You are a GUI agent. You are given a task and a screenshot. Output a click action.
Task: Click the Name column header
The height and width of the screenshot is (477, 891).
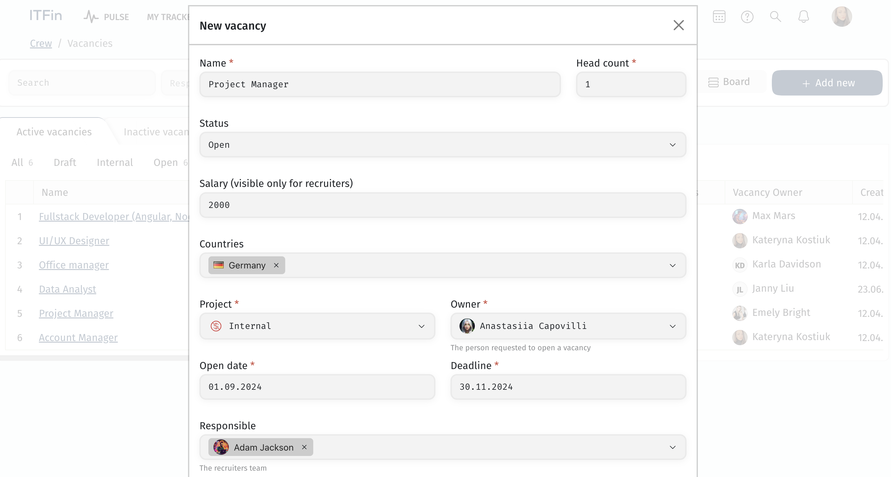point(54,192)
